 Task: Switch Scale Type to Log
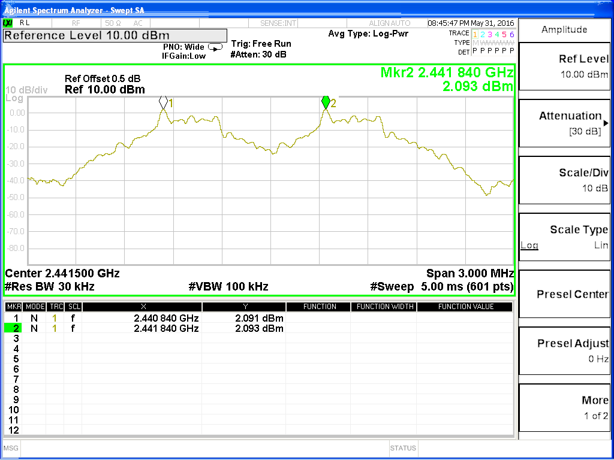(x=529, y=245)
